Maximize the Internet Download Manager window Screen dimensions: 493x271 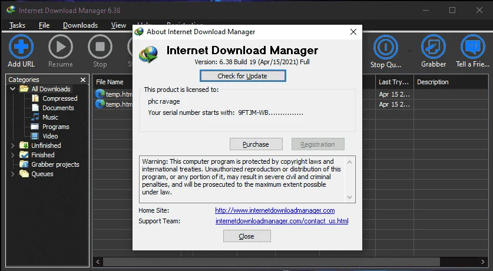click(x=452, y=10)
